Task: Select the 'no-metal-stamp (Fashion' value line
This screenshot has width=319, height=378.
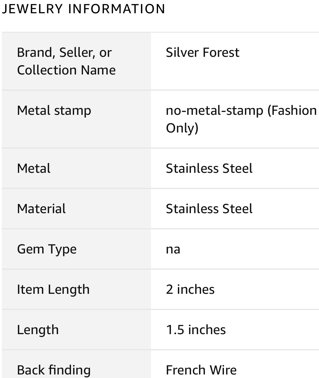Action: point(241,111)
